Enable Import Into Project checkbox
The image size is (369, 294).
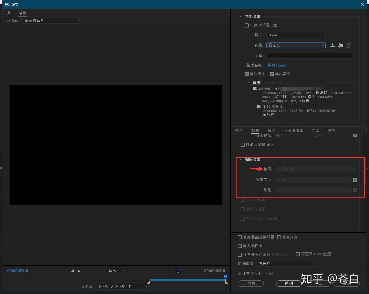240,246
